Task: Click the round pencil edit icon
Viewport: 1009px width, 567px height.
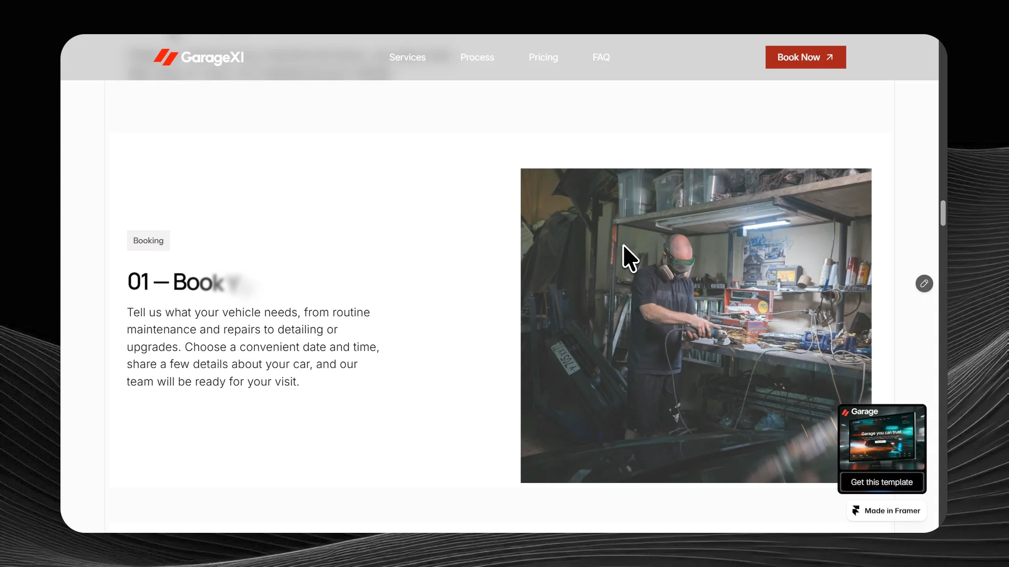Action: [924, 283]
